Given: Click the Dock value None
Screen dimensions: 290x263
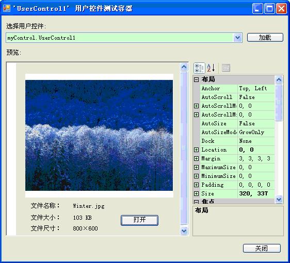Looking at the screenshot, I should [245, 141].
